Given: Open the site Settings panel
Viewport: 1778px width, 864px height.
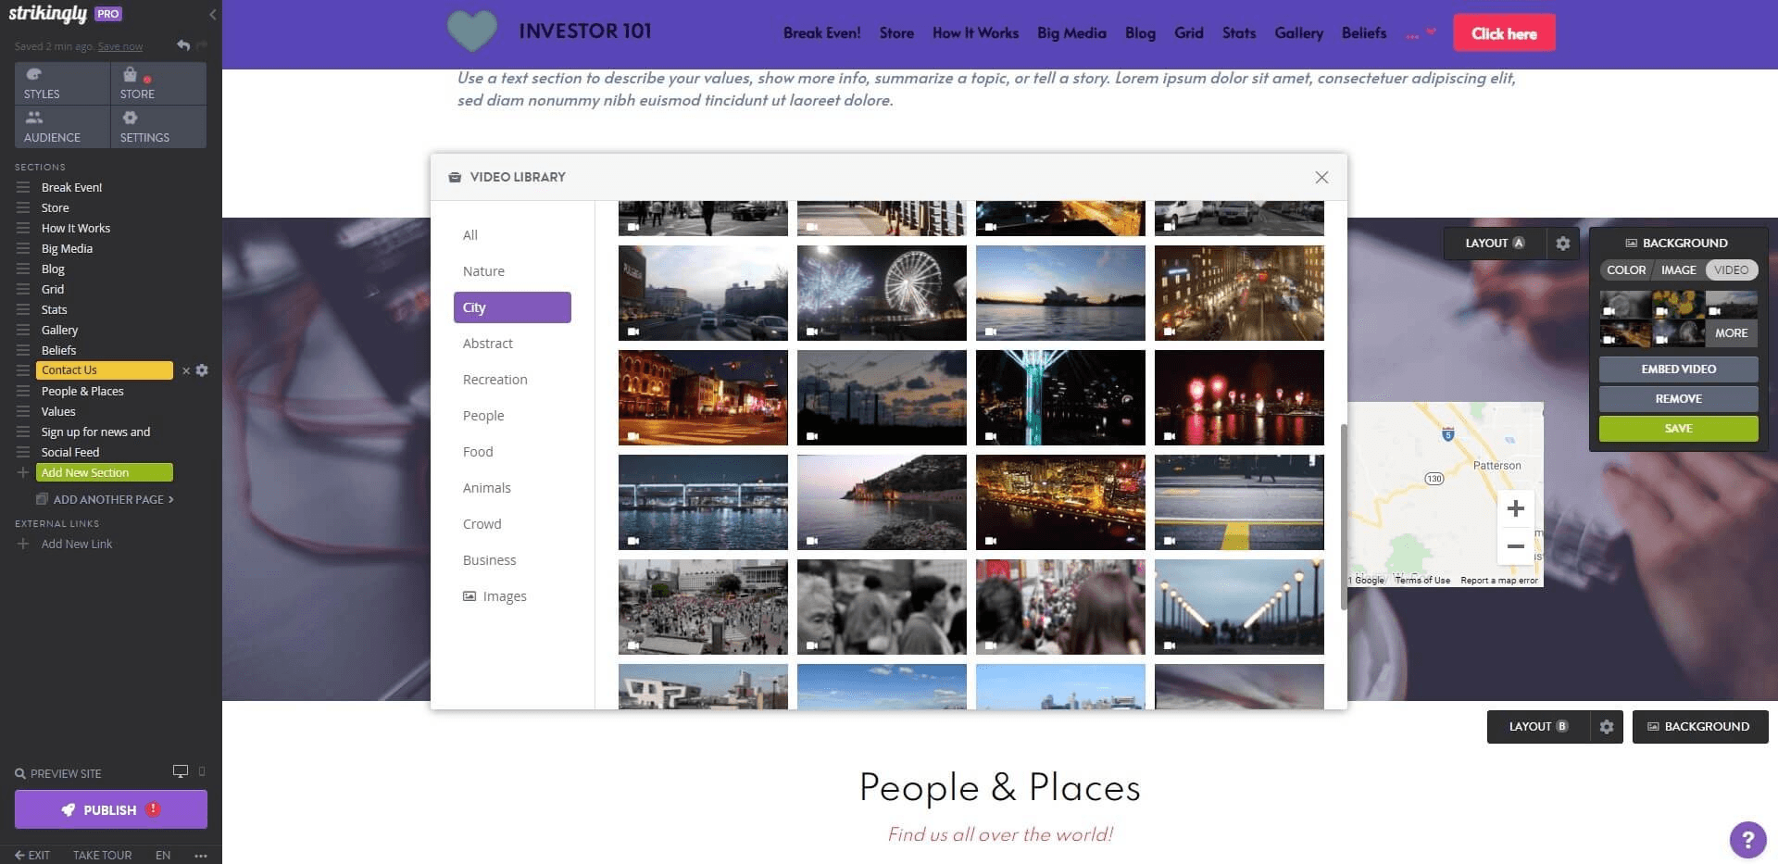Looking at the screenshot, I should pyautogui.click(x=157, y=127).
